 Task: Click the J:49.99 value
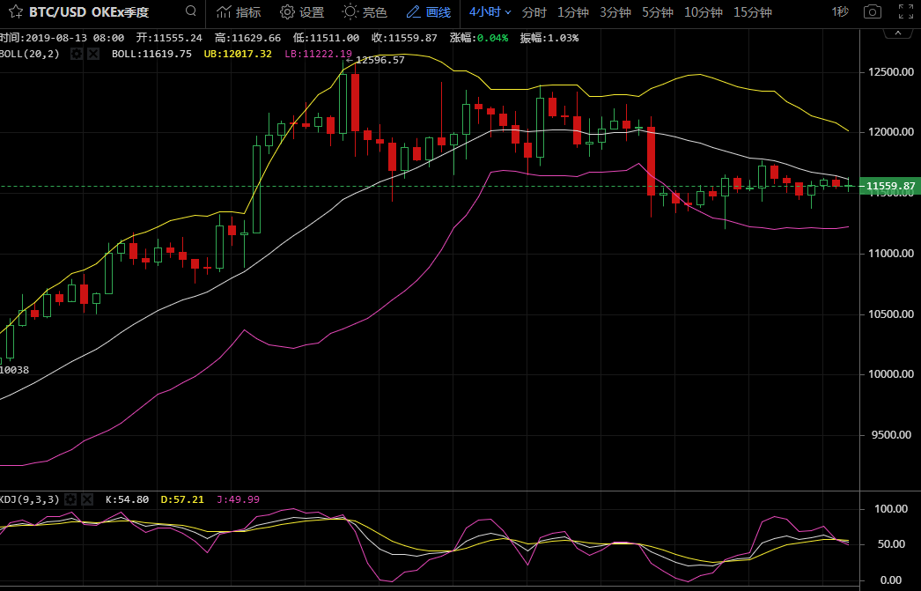point(238,499)
